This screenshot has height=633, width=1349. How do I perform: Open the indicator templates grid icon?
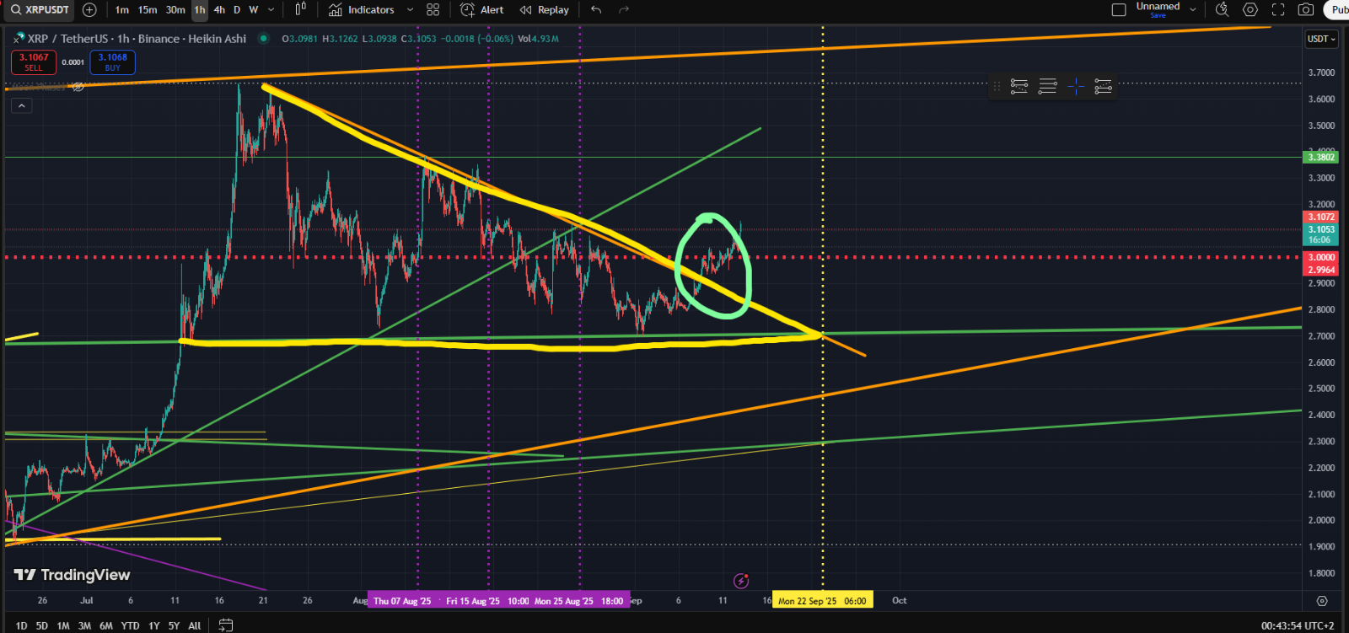tap(433, 10)
